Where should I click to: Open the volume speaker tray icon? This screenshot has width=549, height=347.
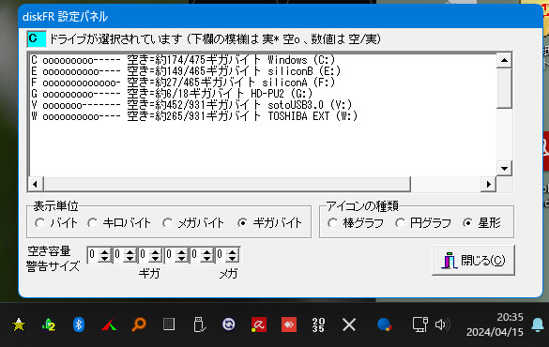pos(442,324)
